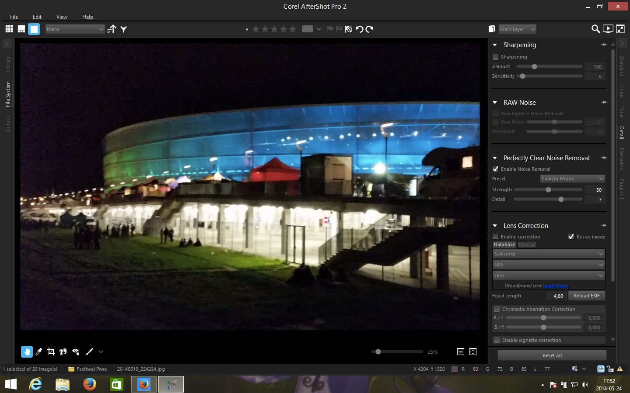Open the Metadata side tab

click(621, 159)
